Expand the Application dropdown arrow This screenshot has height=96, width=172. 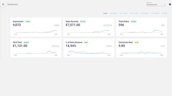[x=165, y=5]
